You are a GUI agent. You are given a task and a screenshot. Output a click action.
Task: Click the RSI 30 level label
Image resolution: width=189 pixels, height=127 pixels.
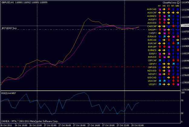click(x=182, y=113)
